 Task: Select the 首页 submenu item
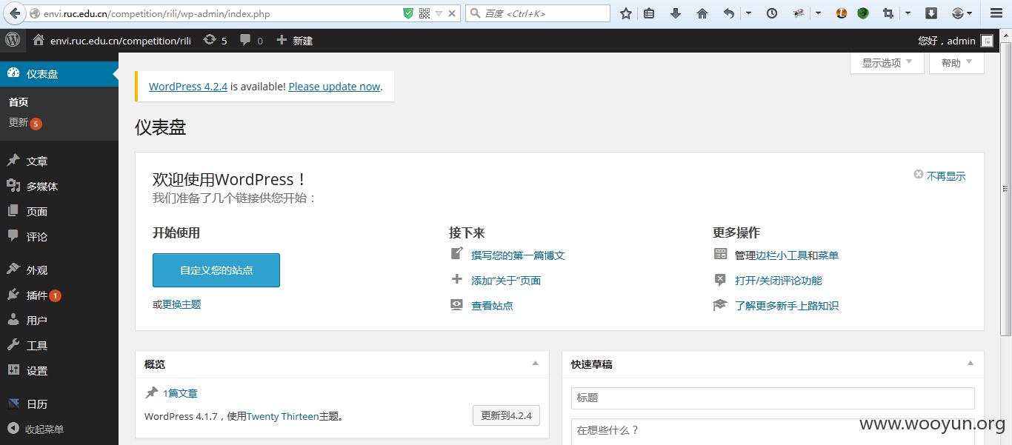click(19, 102)
